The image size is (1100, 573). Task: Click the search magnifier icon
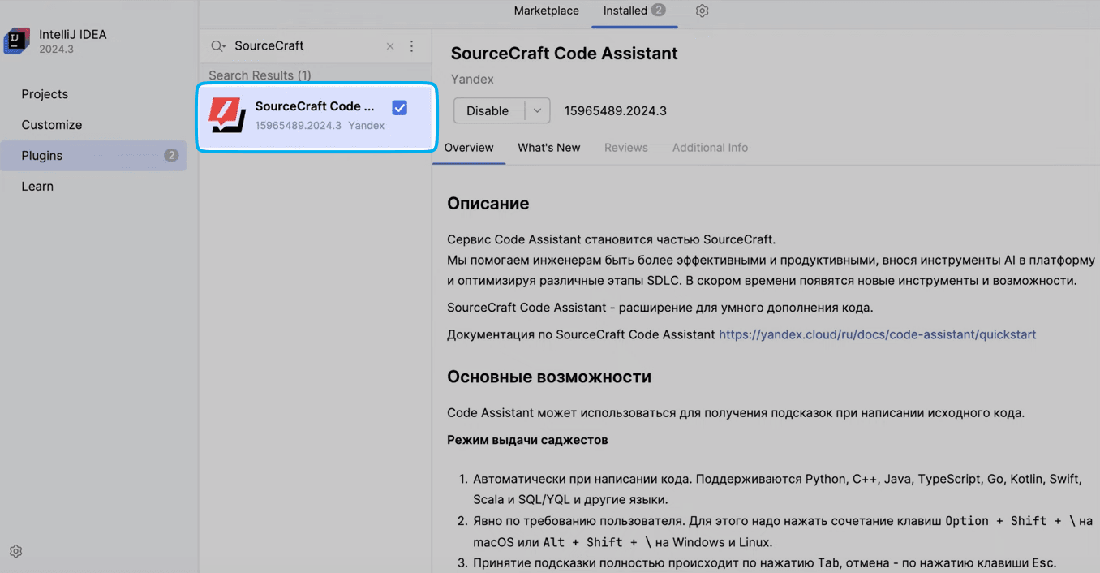click(x=217, y=46)
